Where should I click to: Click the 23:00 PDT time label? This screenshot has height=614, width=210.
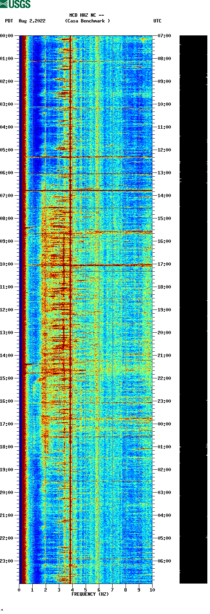(x=6, y=561)
